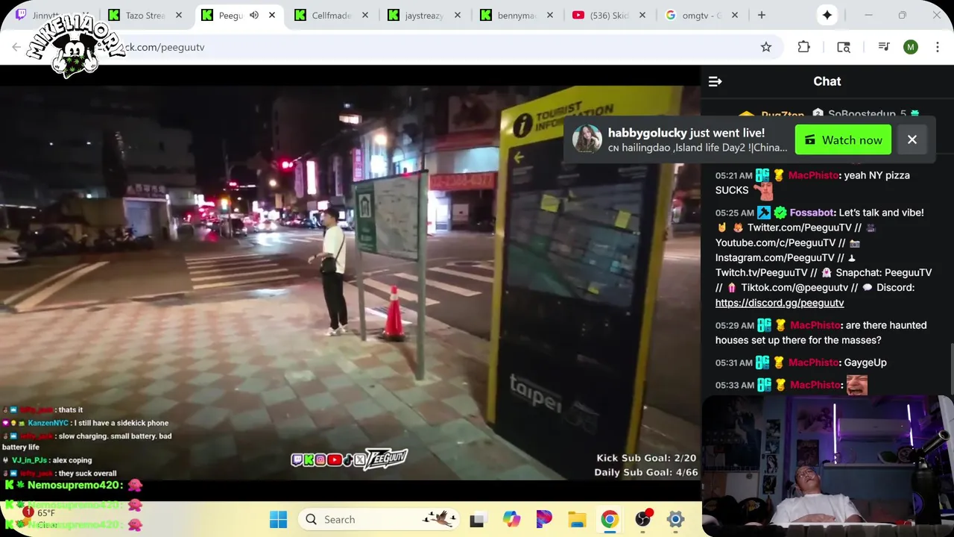Dismiss the habbygolucky live notification
Image resolution: width=954 pixels, height=537 pixels.
(912, 139)
